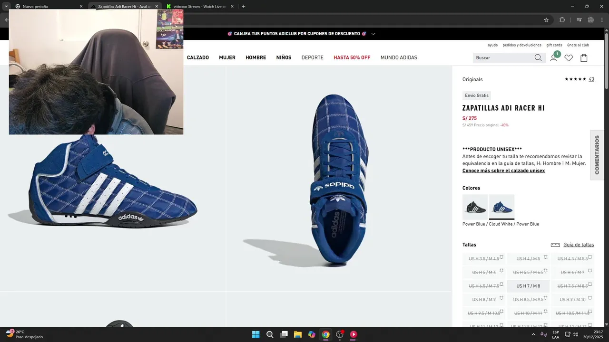Open NIÑOS menu

click(284, 57)
